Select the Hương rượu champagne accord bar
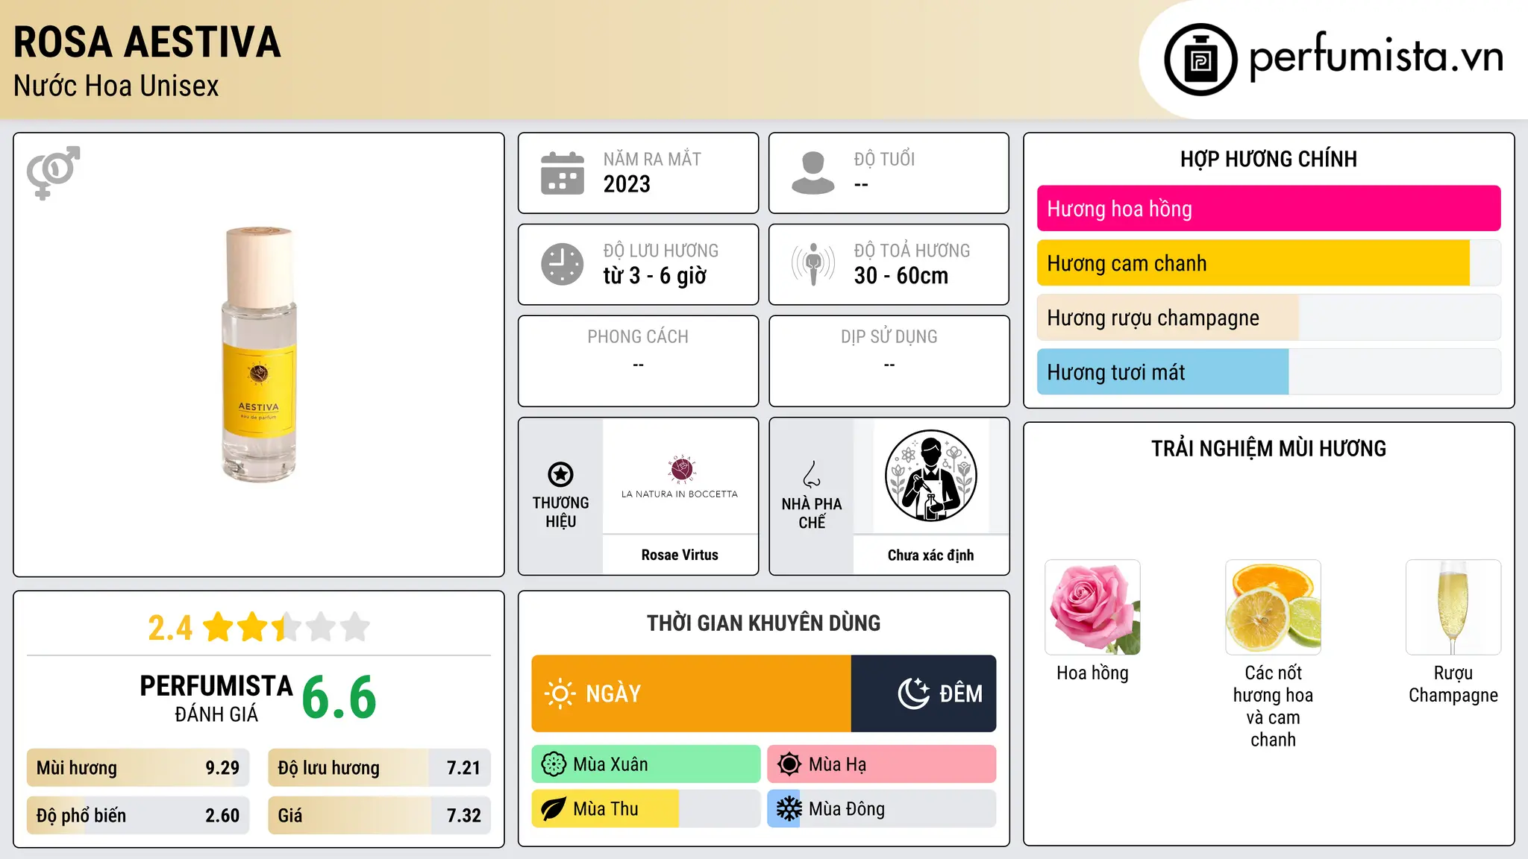 point(1268,318)
